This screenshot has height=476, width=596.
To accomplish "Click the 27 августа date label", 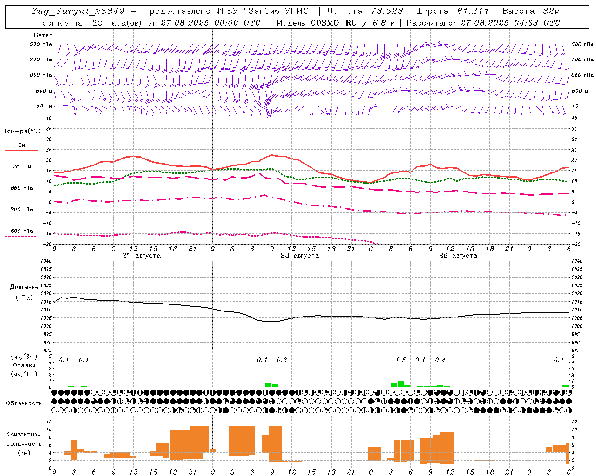I will [x=142, y=256].
